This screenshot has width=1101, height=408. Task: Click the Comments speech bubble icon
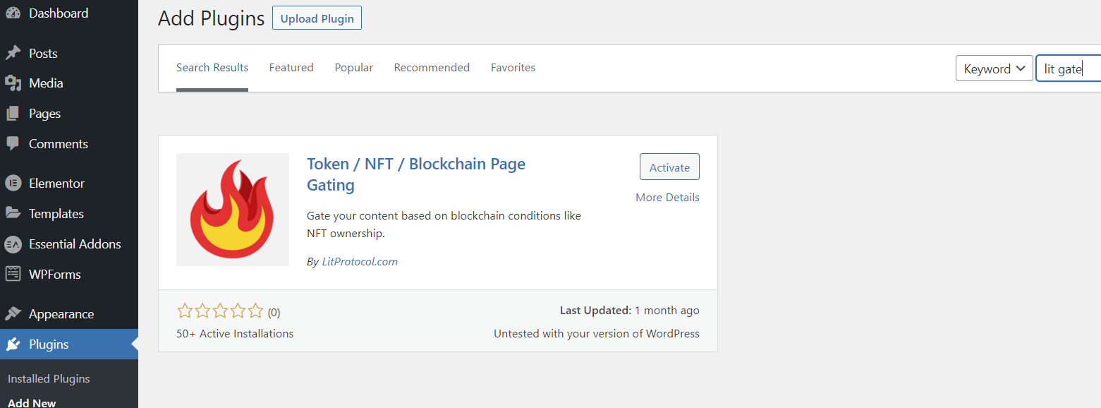13,144
